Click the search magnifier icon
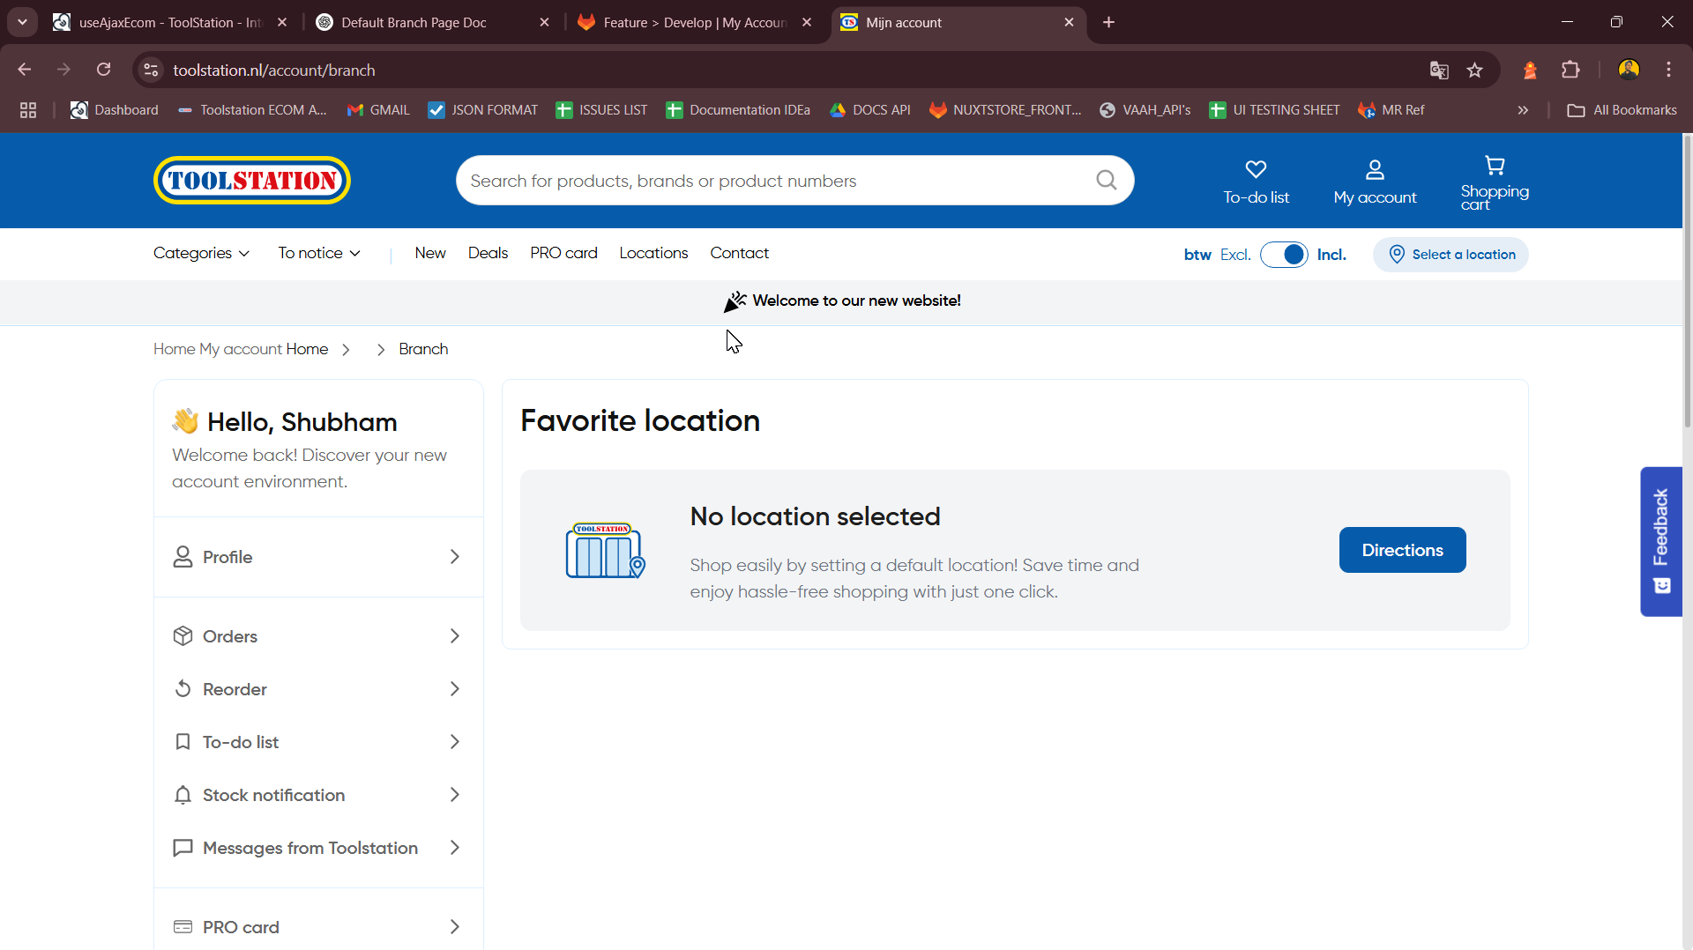 (1106, 181)
